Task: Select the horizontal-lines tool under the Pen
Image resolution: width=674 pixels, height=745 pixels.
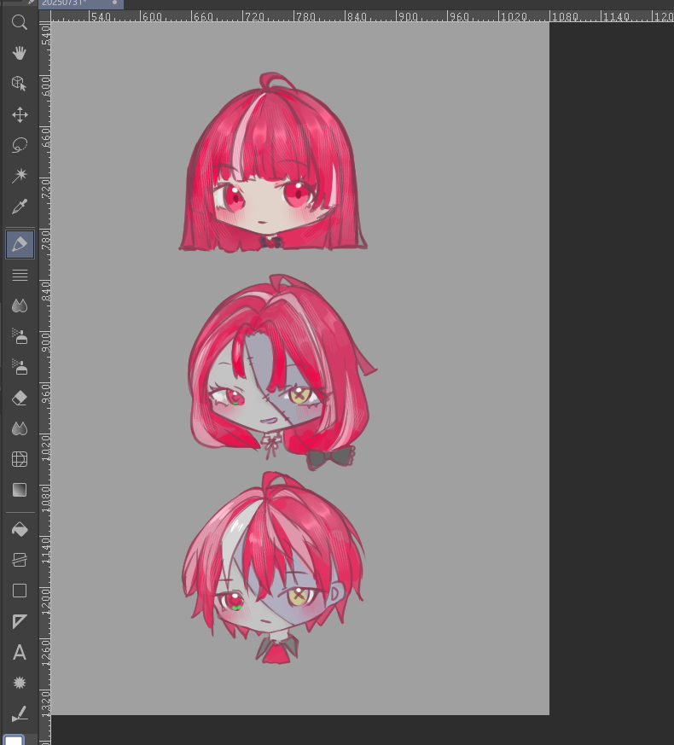Action: click(20, 276)
